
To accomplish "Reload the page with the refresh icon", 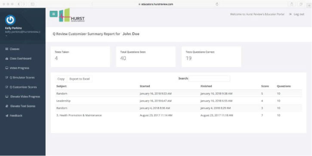I will pos(217,4).
